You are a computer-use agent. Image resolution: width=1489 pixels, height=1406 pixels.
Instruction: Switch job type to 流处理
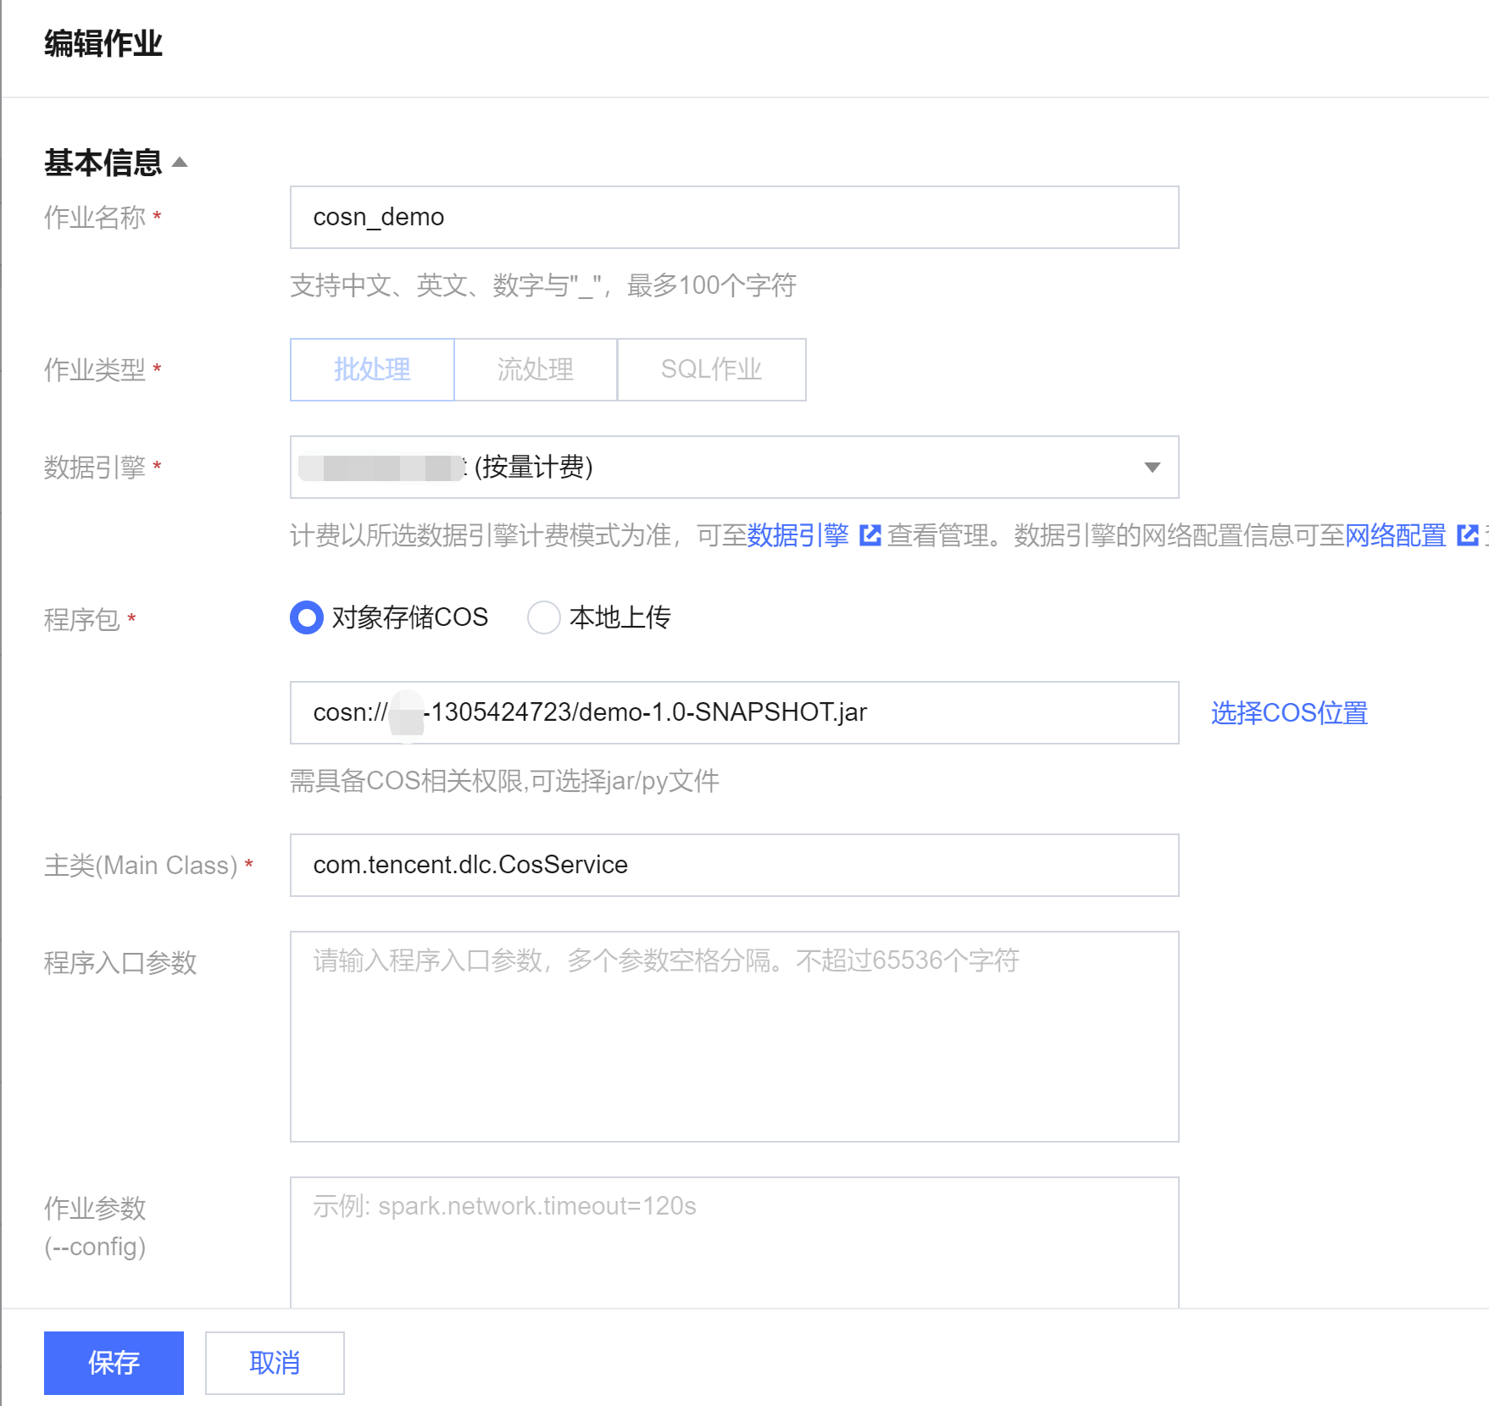point(536,369)
